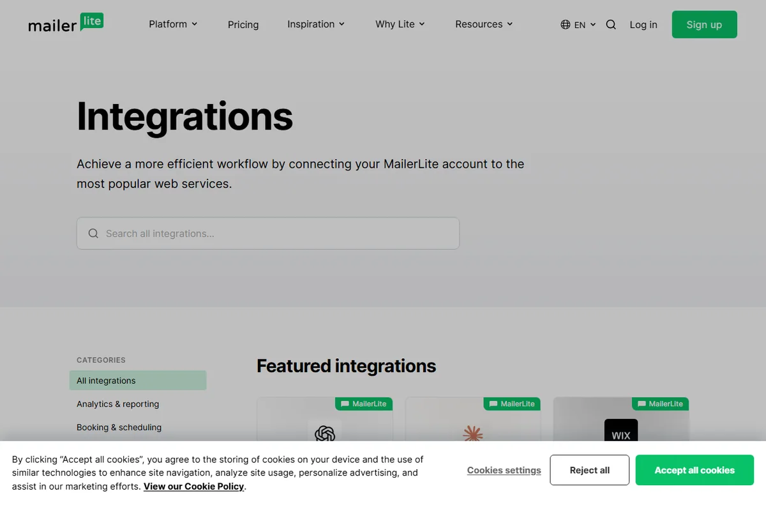This screenshot has width=766, height=505.
Task: Open the orange starburst integration card
Action: [473, 434]
